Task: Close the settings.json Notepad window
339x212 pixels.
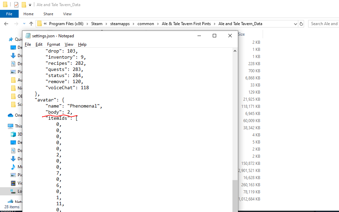Action: point(230,36)
